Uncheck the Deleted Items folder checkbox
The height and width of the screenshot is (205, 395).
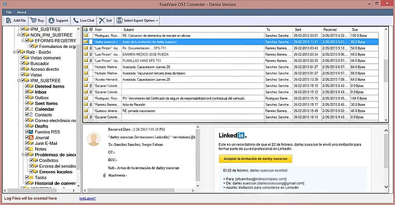point(27,86)
